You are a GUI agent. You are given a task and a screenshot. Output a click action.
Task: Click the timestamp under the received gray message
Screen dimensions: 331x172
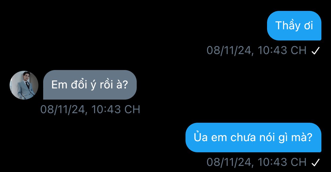click(90, 109)
